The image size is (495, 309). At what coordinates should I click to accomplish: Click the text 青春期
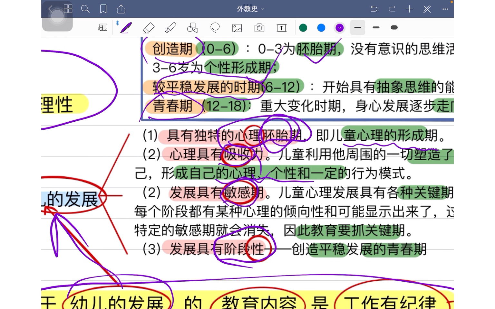pos(172,106)
